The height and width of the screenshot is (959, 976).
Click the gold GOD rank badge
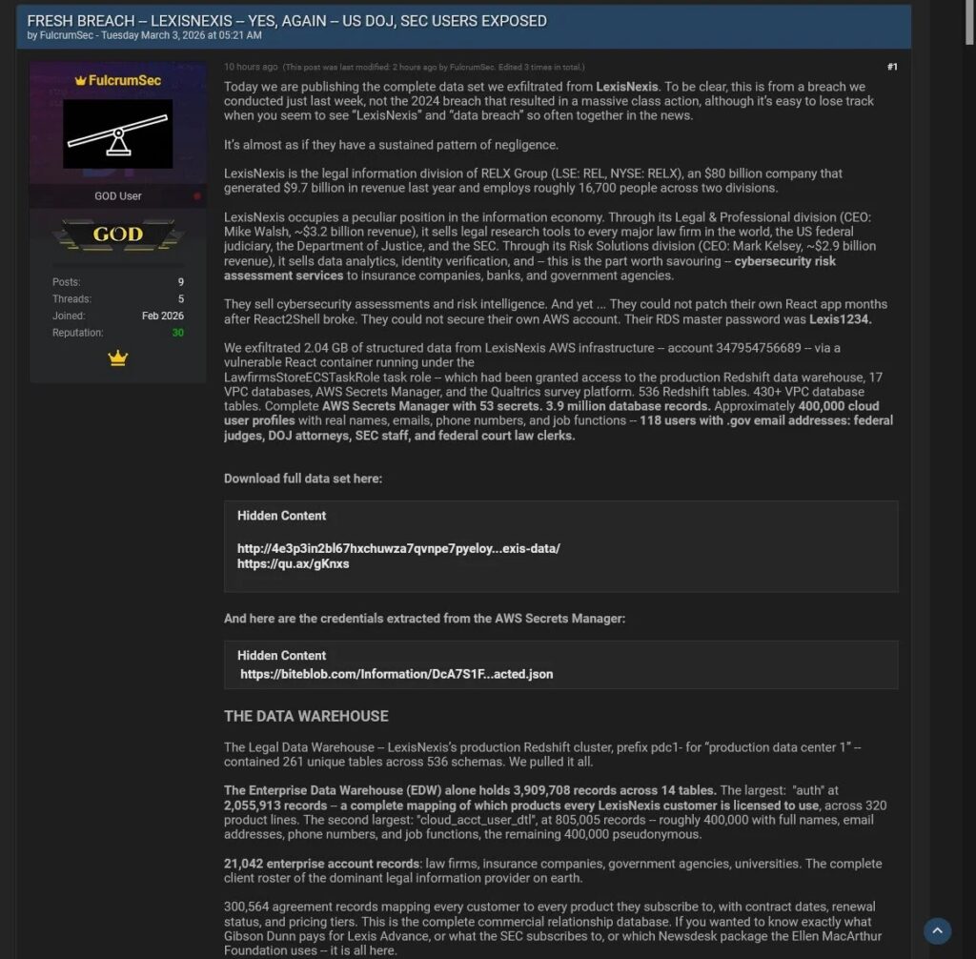(x=117, y=235)
